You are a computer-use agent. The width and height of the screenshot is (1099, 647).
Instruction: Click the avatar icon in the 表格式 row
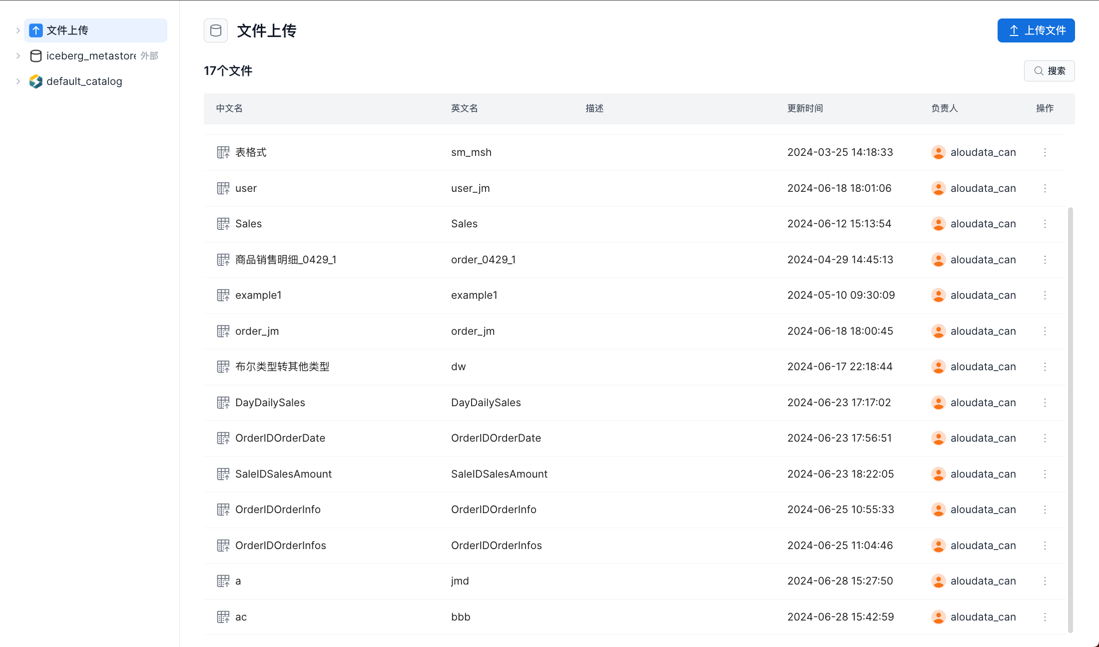click(x=938, y=152)
